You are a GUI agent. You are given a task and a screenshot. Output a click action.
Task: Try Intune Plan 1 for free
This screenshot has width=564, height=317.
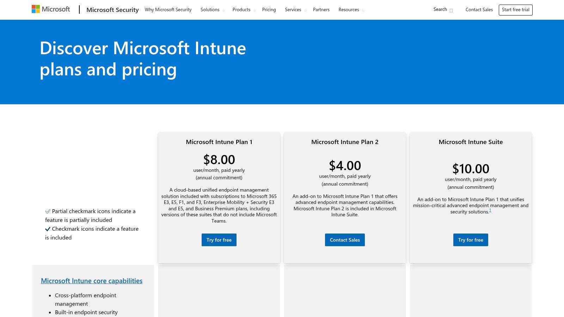(219, 240)
